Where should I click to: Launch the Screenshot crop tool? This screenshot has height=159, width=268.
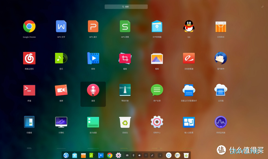coord(125,58)
